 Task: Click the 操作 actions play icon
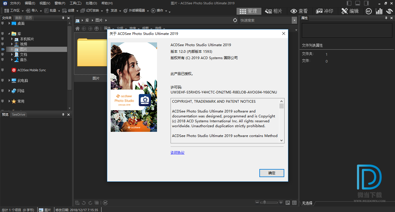153,11
